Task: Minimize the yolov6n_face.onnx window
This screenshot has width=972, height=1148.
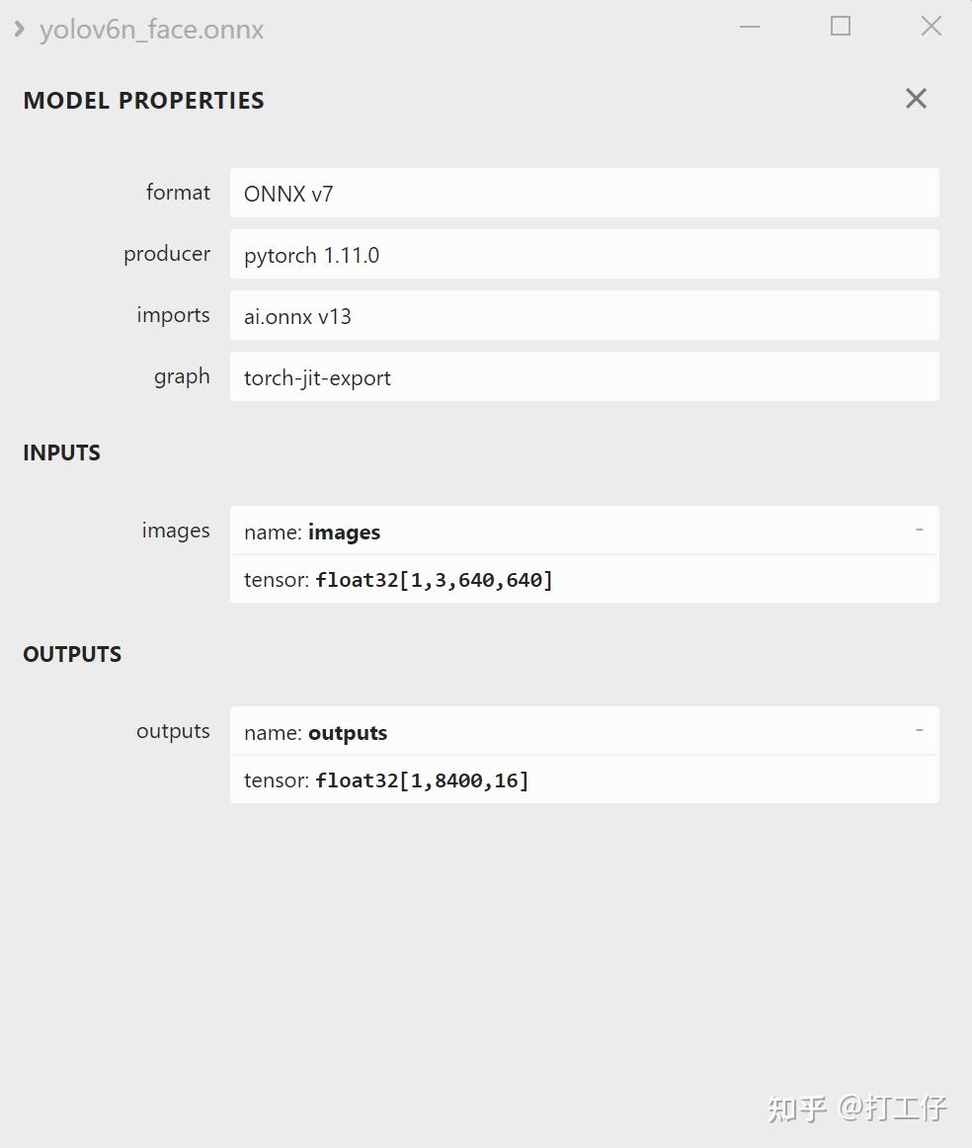Action: 750,27
